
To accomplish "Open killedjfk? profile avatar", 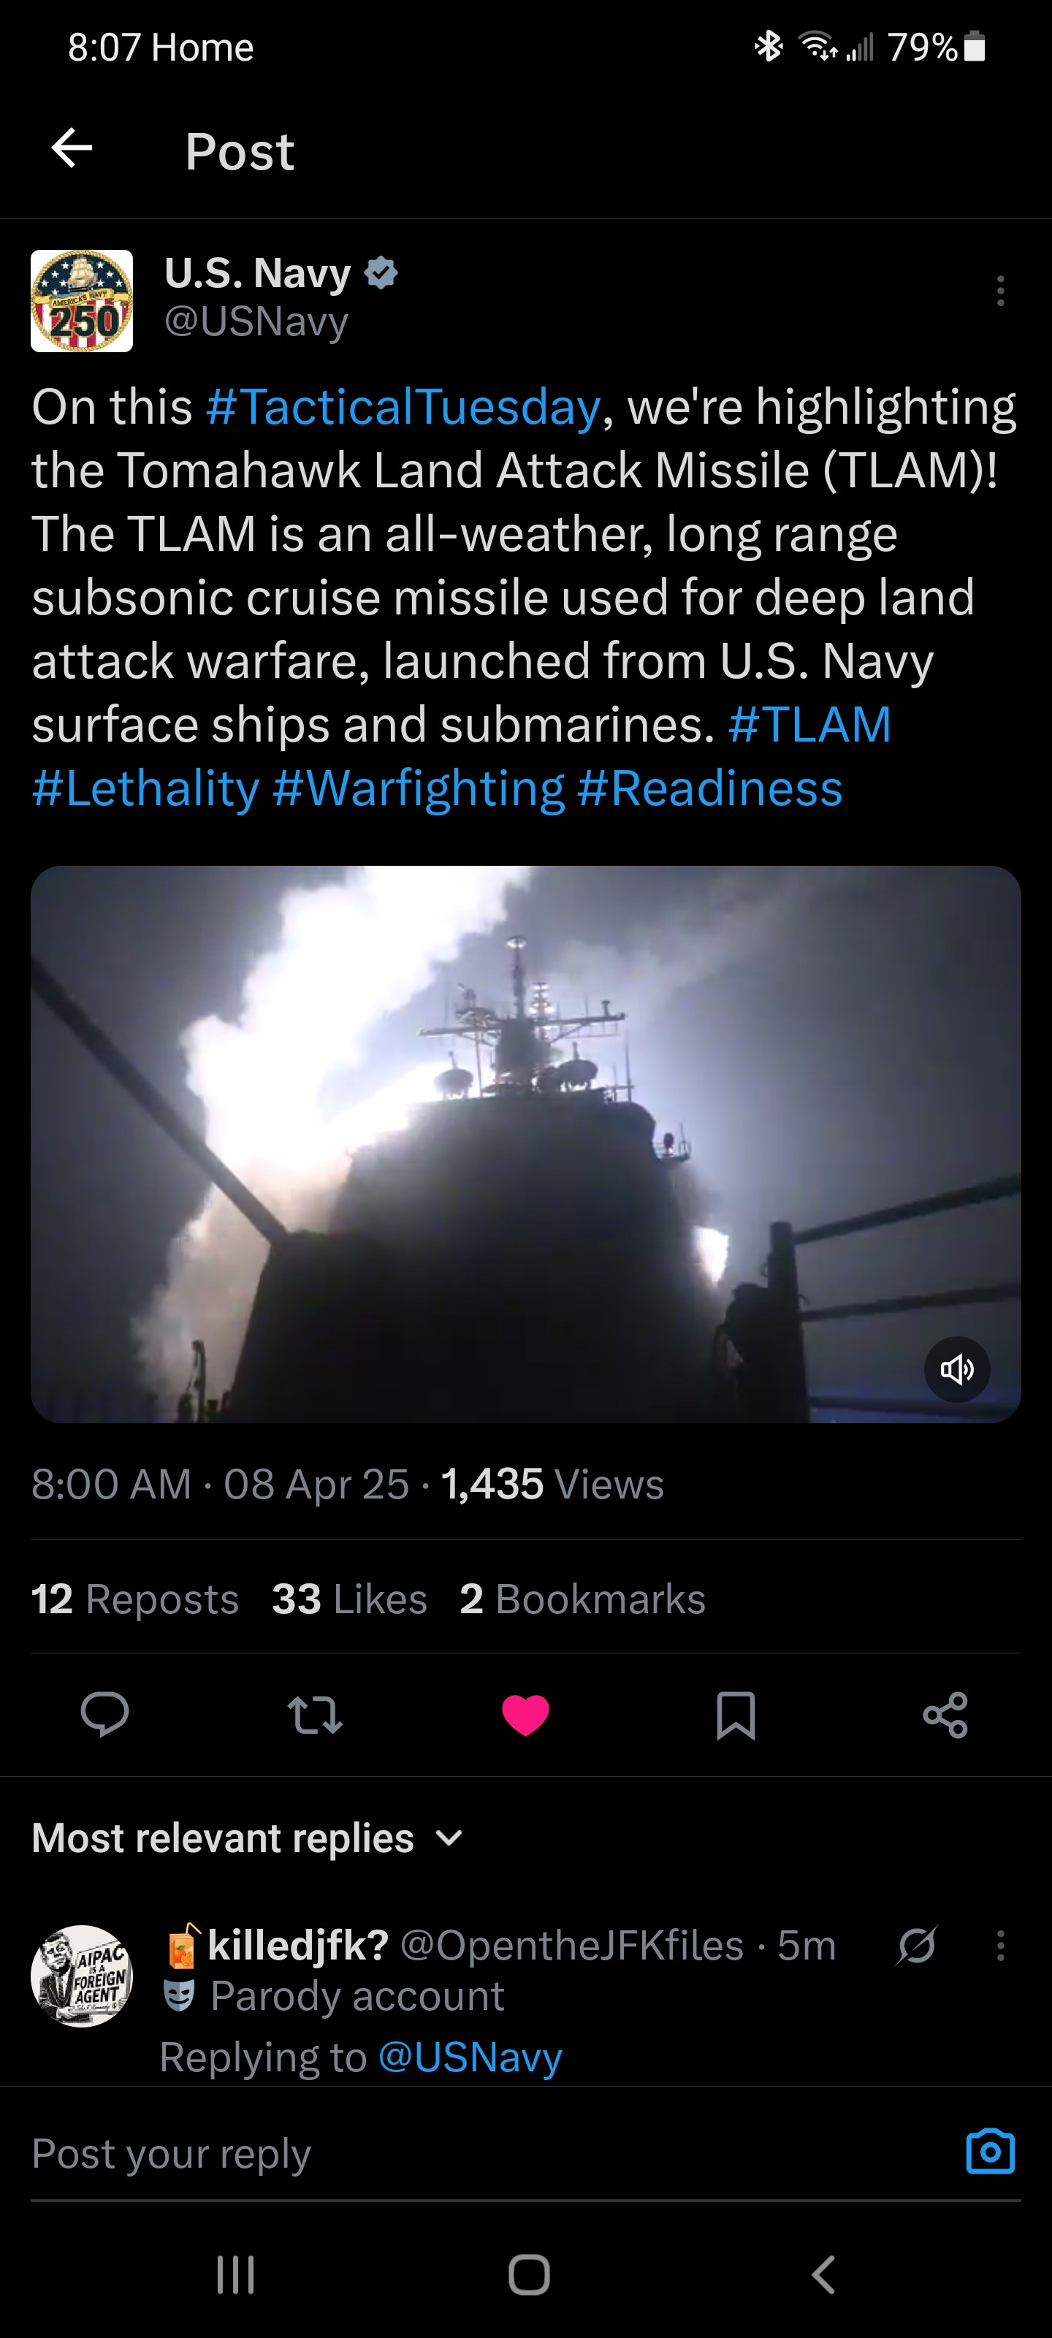I will tap(82, 1975).
